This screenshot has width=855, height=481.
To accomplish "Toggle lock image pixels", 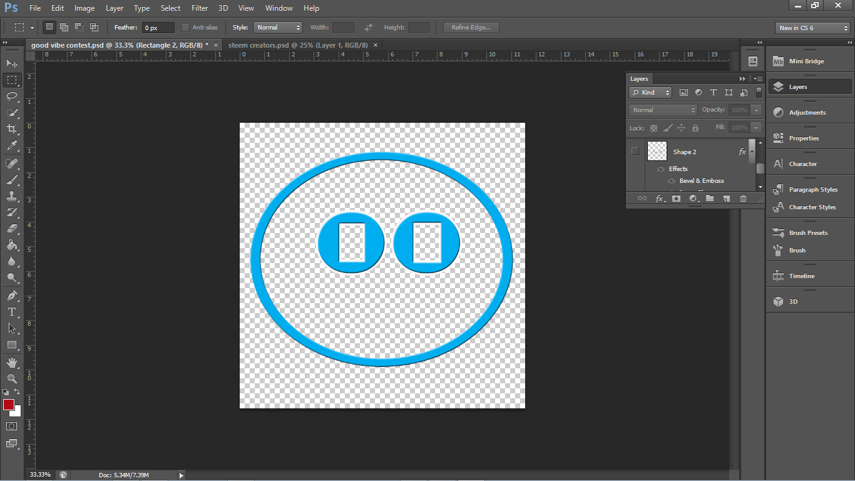I will [668, 128].
